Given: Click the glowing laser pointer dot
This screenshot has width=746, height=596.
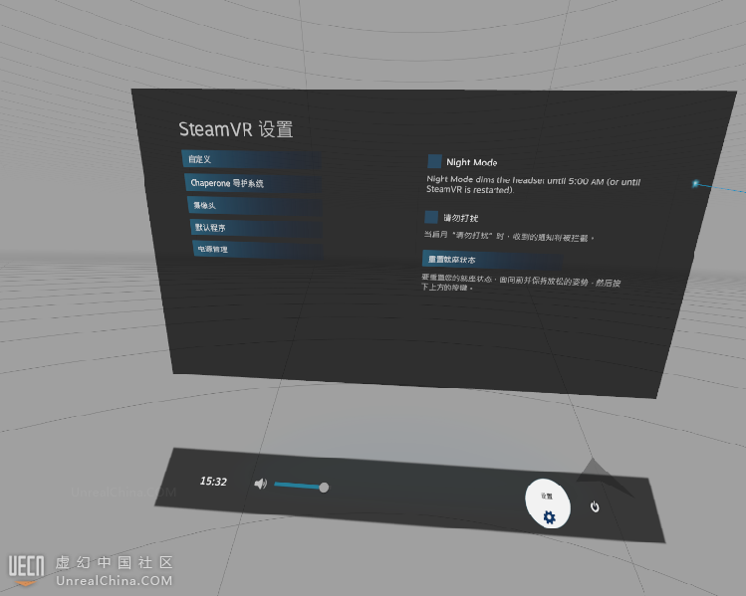Looking at the screenshot, I should pos(696,183).
